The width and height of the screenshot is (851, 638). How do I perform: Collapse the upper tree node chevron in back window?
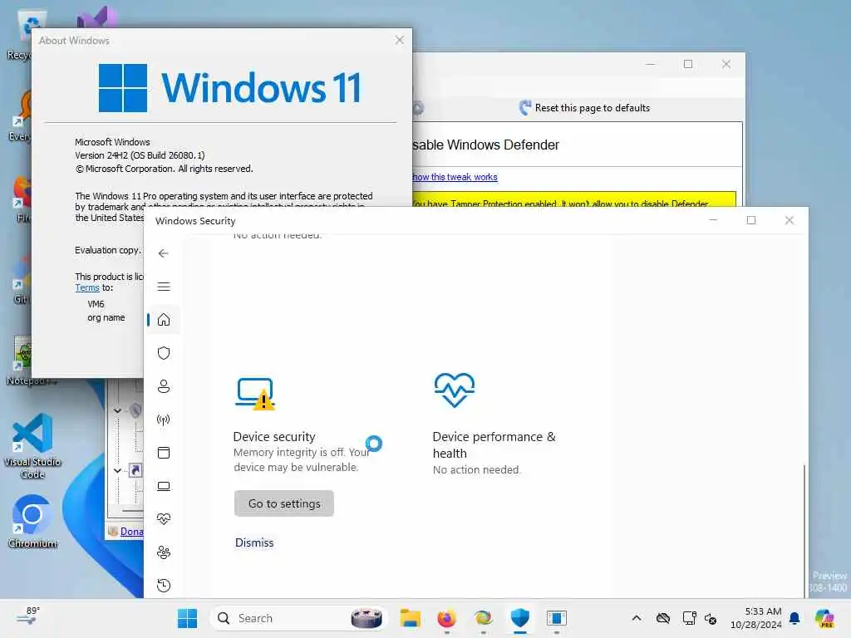point(118,410)
